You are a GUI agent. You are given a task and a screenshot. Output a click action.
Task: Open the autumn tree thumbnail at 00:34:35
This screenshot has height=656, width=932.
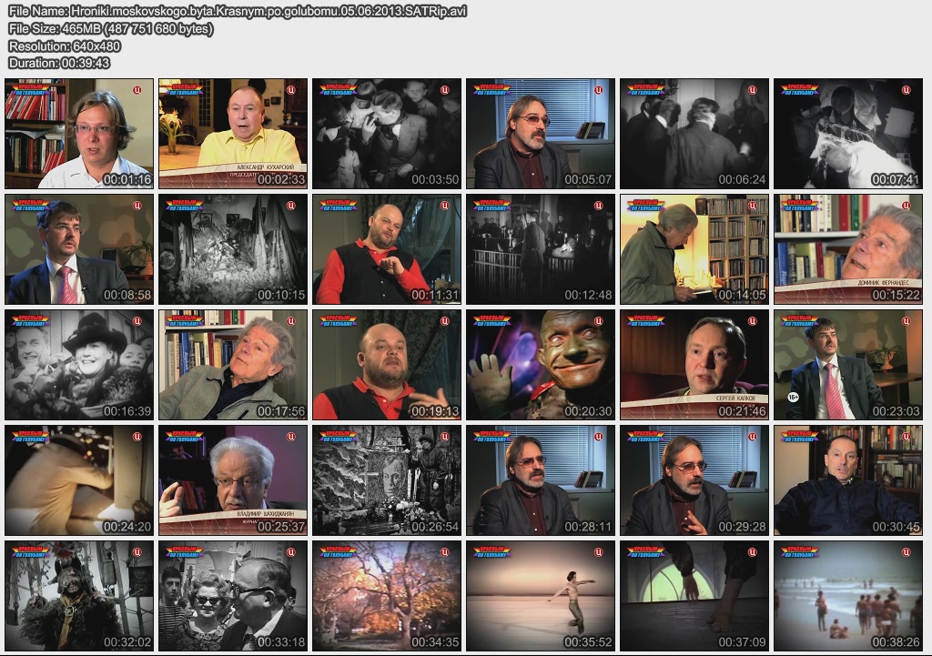click(x=387, y=596)
